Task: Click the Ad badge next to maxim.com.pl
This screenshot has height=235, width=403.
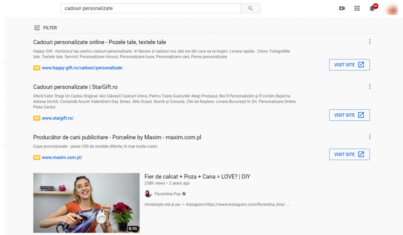Action: point(37,157)
